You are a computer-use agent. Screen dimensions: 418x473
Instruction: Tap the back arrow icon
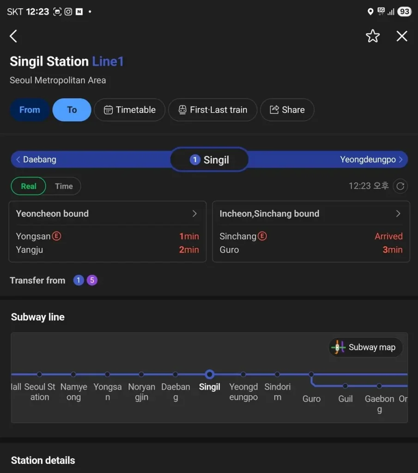click(13, 36)
